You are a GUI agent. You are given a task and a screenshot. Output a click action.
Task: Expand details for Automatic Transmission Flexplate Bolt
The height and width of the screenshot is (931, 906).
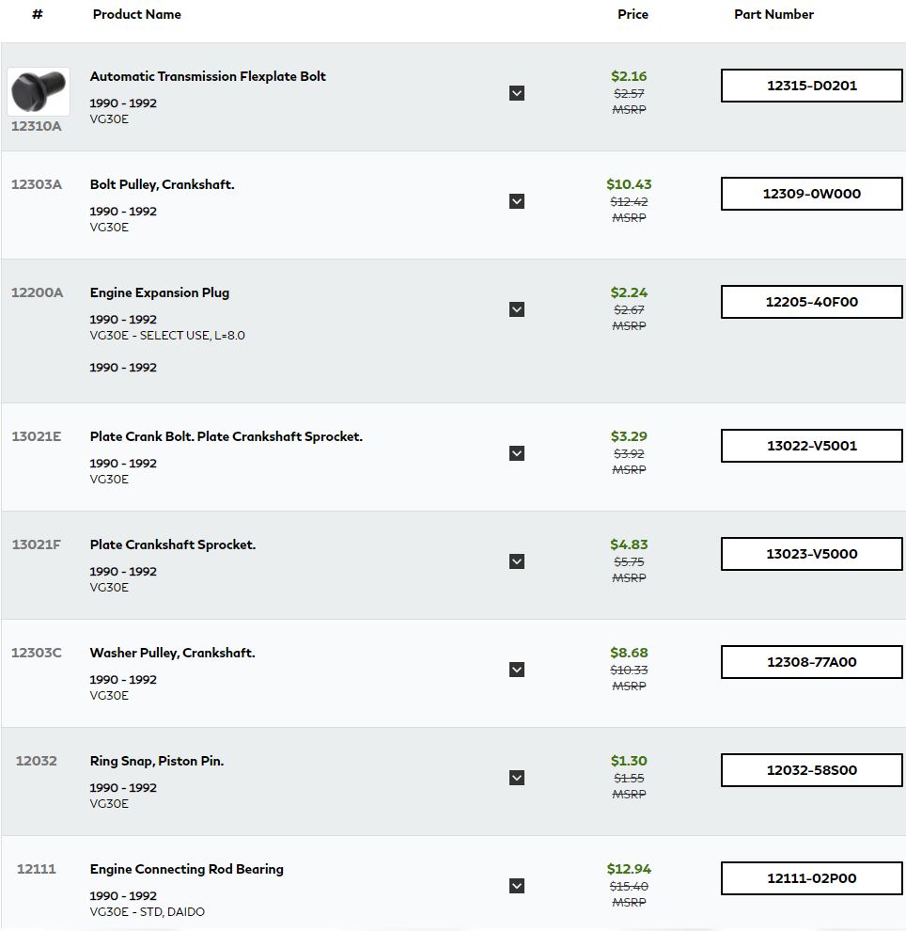517,93
